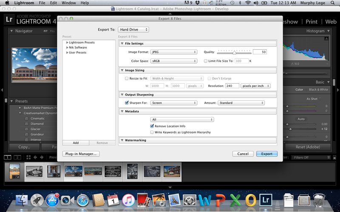Open the Edit menu
The height and width of the screenshot is (212, 340).
(54, 3)
